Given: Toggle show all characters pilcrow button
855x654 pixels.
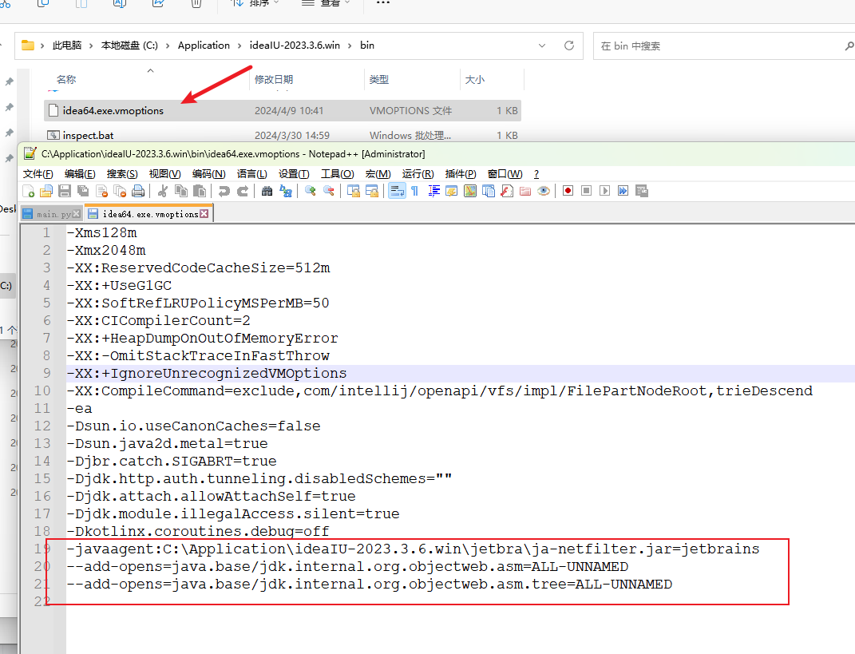Looking at the screenshot, I should 414,191.
